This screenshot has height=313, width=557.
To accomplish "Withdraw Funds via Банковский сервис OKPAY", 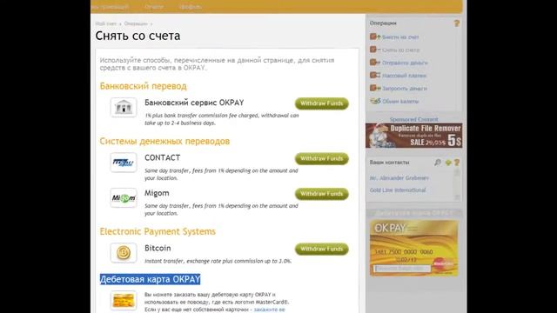I will (321, 103).
